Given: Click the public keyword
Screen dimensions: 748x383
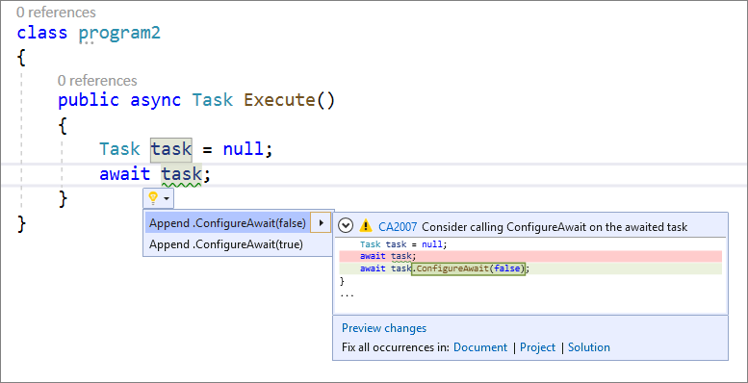Looking at the screenshot, I should [89, 101].
